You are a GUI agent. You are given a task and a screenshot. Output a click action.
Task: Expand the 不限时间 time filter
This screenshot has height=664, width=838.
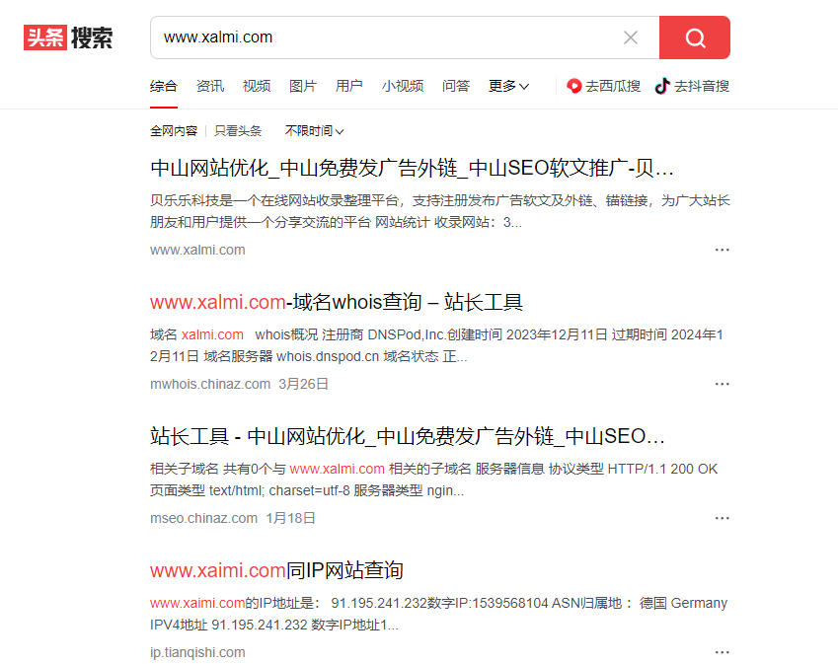click(314, 131)
